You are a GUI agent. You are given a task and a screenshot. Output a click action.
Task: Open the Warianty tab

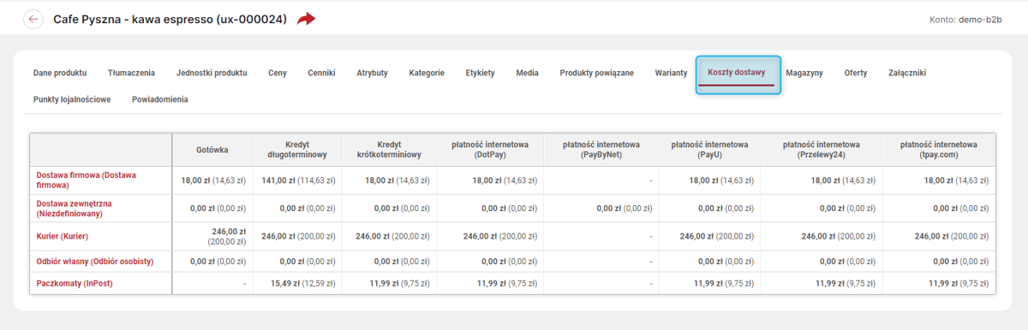coord(672,74)
